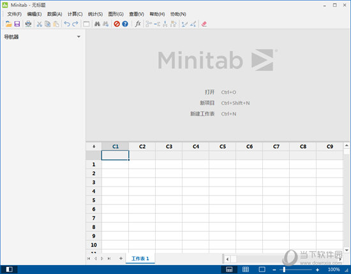Open the 帮助(H) menu
Image resolution: width=351 pixels, height=274 pixels.
tap(157, 14)
